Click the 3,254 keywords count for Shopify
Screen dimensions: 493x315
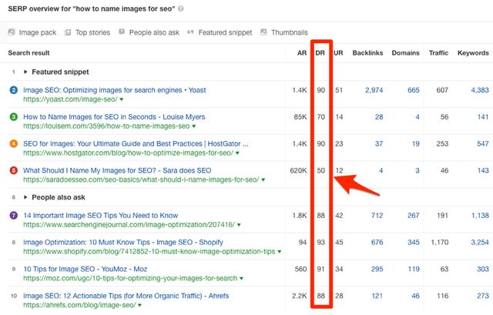click(x=480, y=243)
